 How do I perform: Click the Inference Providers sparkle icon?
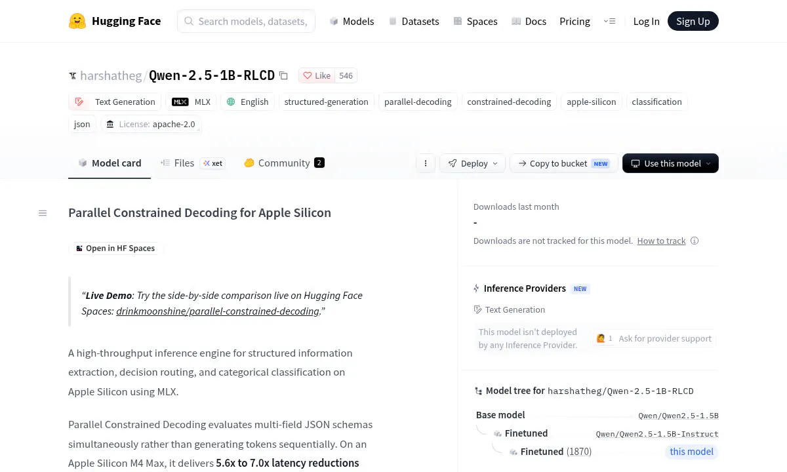click(x=477, y=288)
